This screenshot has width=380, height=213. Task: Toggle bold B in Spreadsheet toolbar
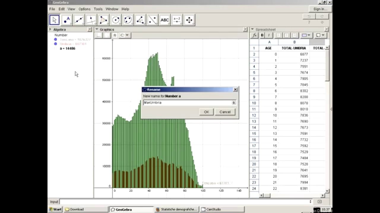[x=262, y=35]
